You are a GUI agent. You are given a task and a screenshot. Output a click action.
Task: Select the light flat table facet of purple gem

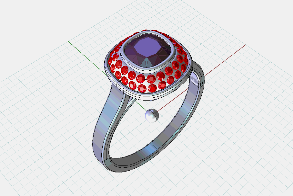(148, 48)
